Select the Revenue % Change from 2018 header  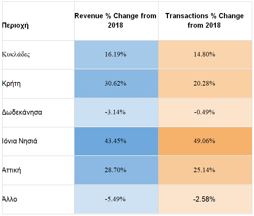click(115, 21)
